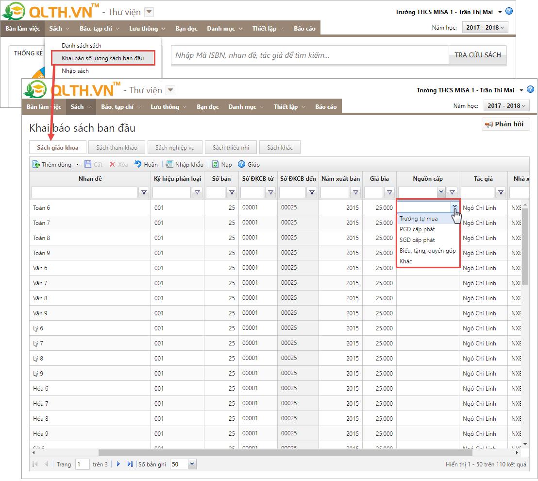Image resolution: width=538 pixels, height=481 pixels.
Task: Open the Báo cáo menu
Action: click(326, 107)
